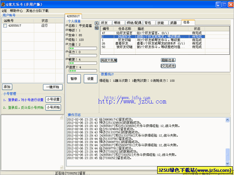The width and height of the screenshot is (234, 175).
Task: Switch to the 武器 tab
Action: coord(175,23)
